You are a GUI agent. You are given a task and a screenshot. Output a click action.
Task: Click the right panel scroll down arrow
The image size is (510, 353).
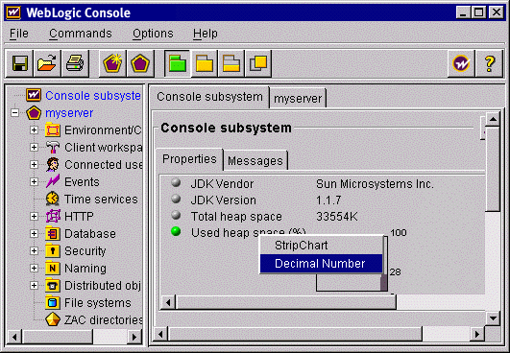click(493, 318)
